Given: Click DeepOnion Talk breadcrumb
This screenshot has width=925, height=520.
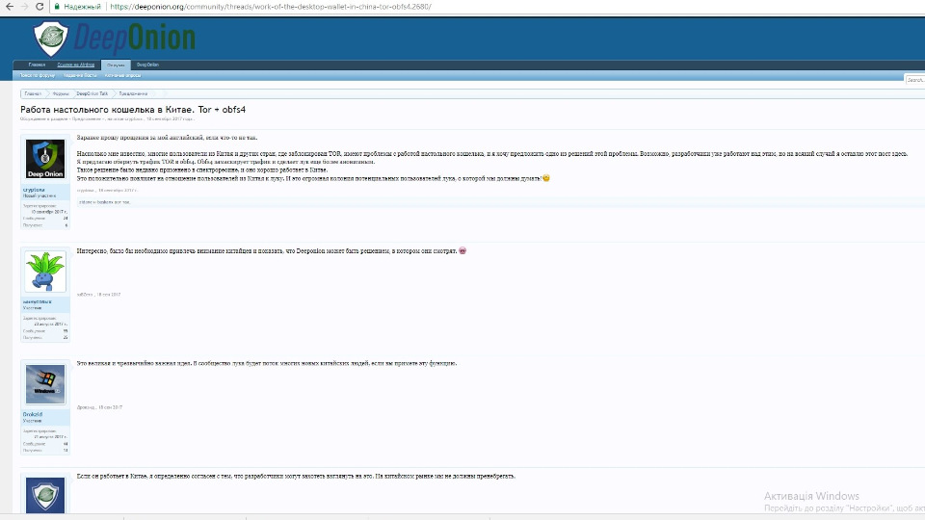Looking at the screenshot, I should click(x=92, y=93).
